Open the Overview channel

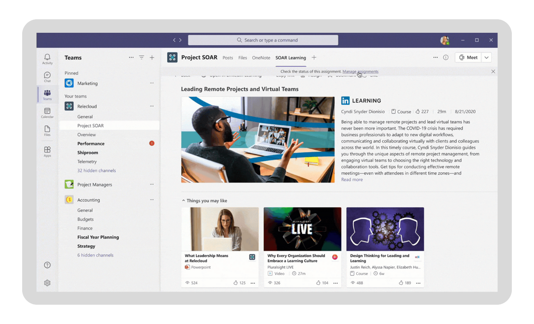click(87, 135)
